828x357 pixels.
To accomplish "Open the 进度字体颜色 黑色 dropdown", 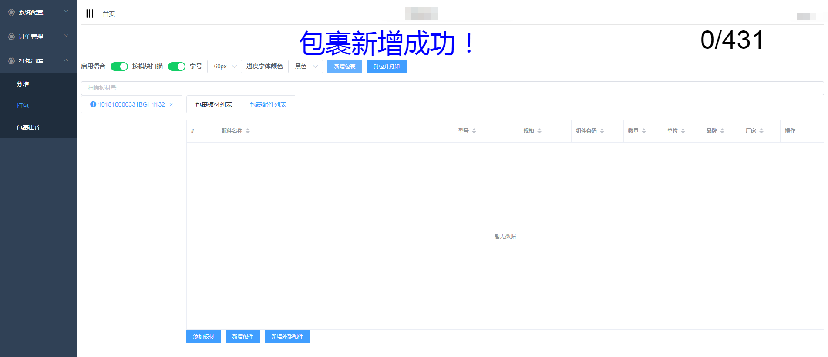I will 306,67.
